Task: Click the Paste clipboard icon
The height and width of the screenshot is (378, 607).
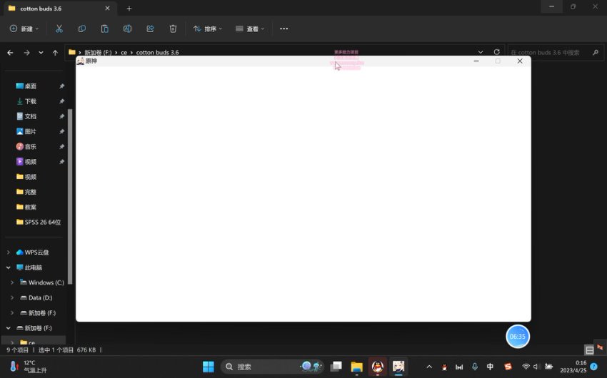Action: click(x=105, y=29)
